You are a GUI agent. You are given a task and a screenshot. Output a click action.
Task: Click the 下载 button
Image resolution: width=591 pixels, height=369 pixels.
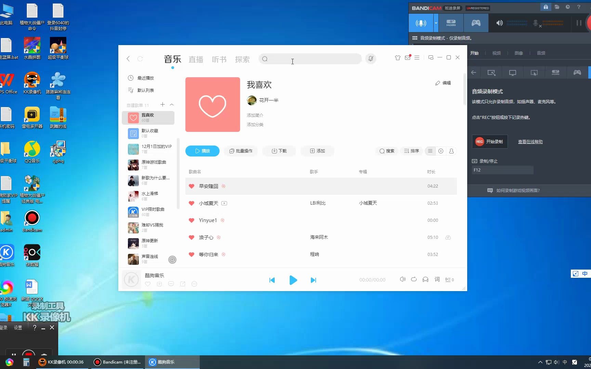click(x=279, y=151)
